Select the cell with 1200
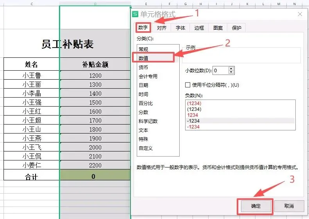 pos(95,75)
